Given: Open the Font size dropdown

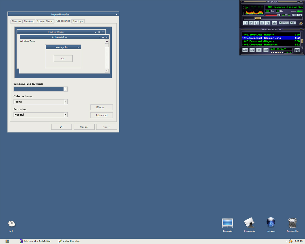Looking at the screenshot, I should click(x=66, y=114).
